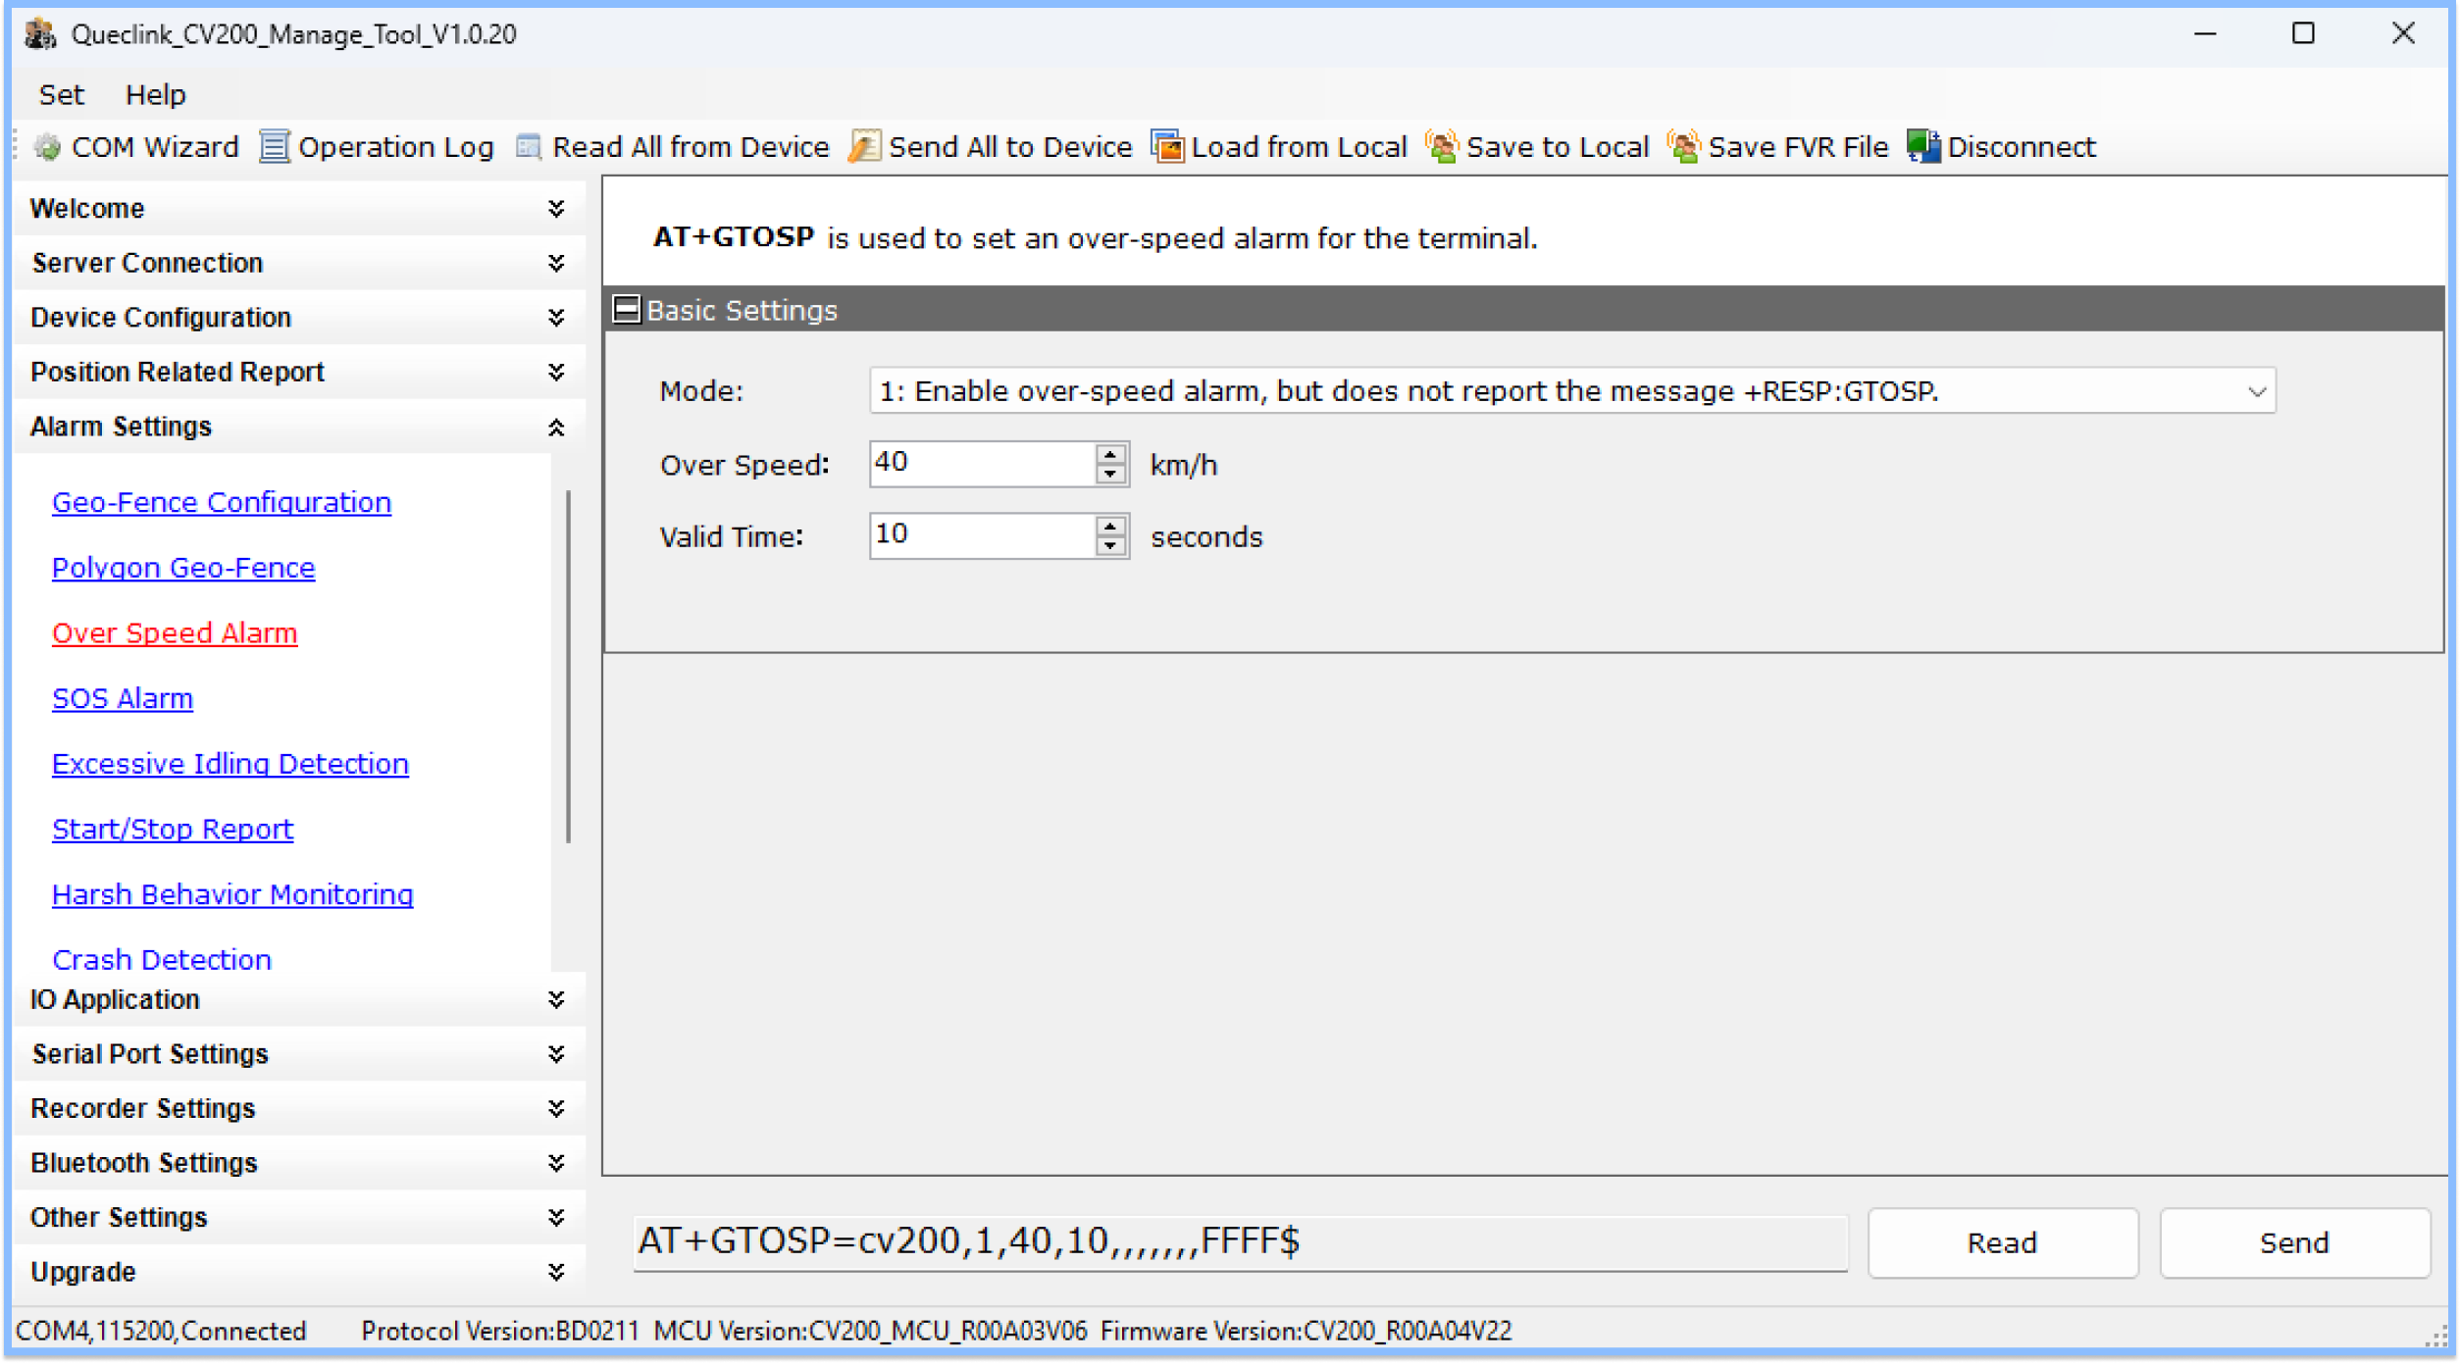
Task: Click Read button from device
Action: [x=2005, y=1243]
